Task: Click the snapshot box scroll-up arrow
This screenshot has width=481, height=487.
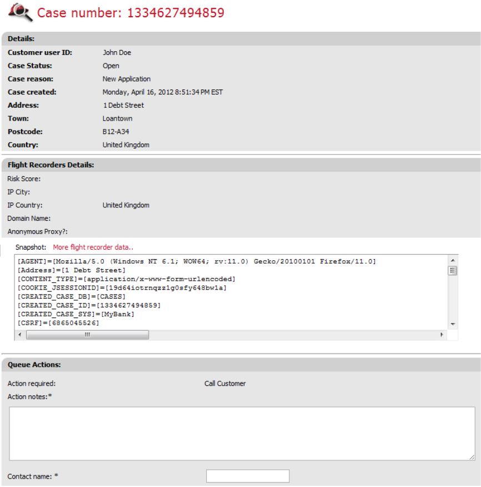Action: coord(453,261)
